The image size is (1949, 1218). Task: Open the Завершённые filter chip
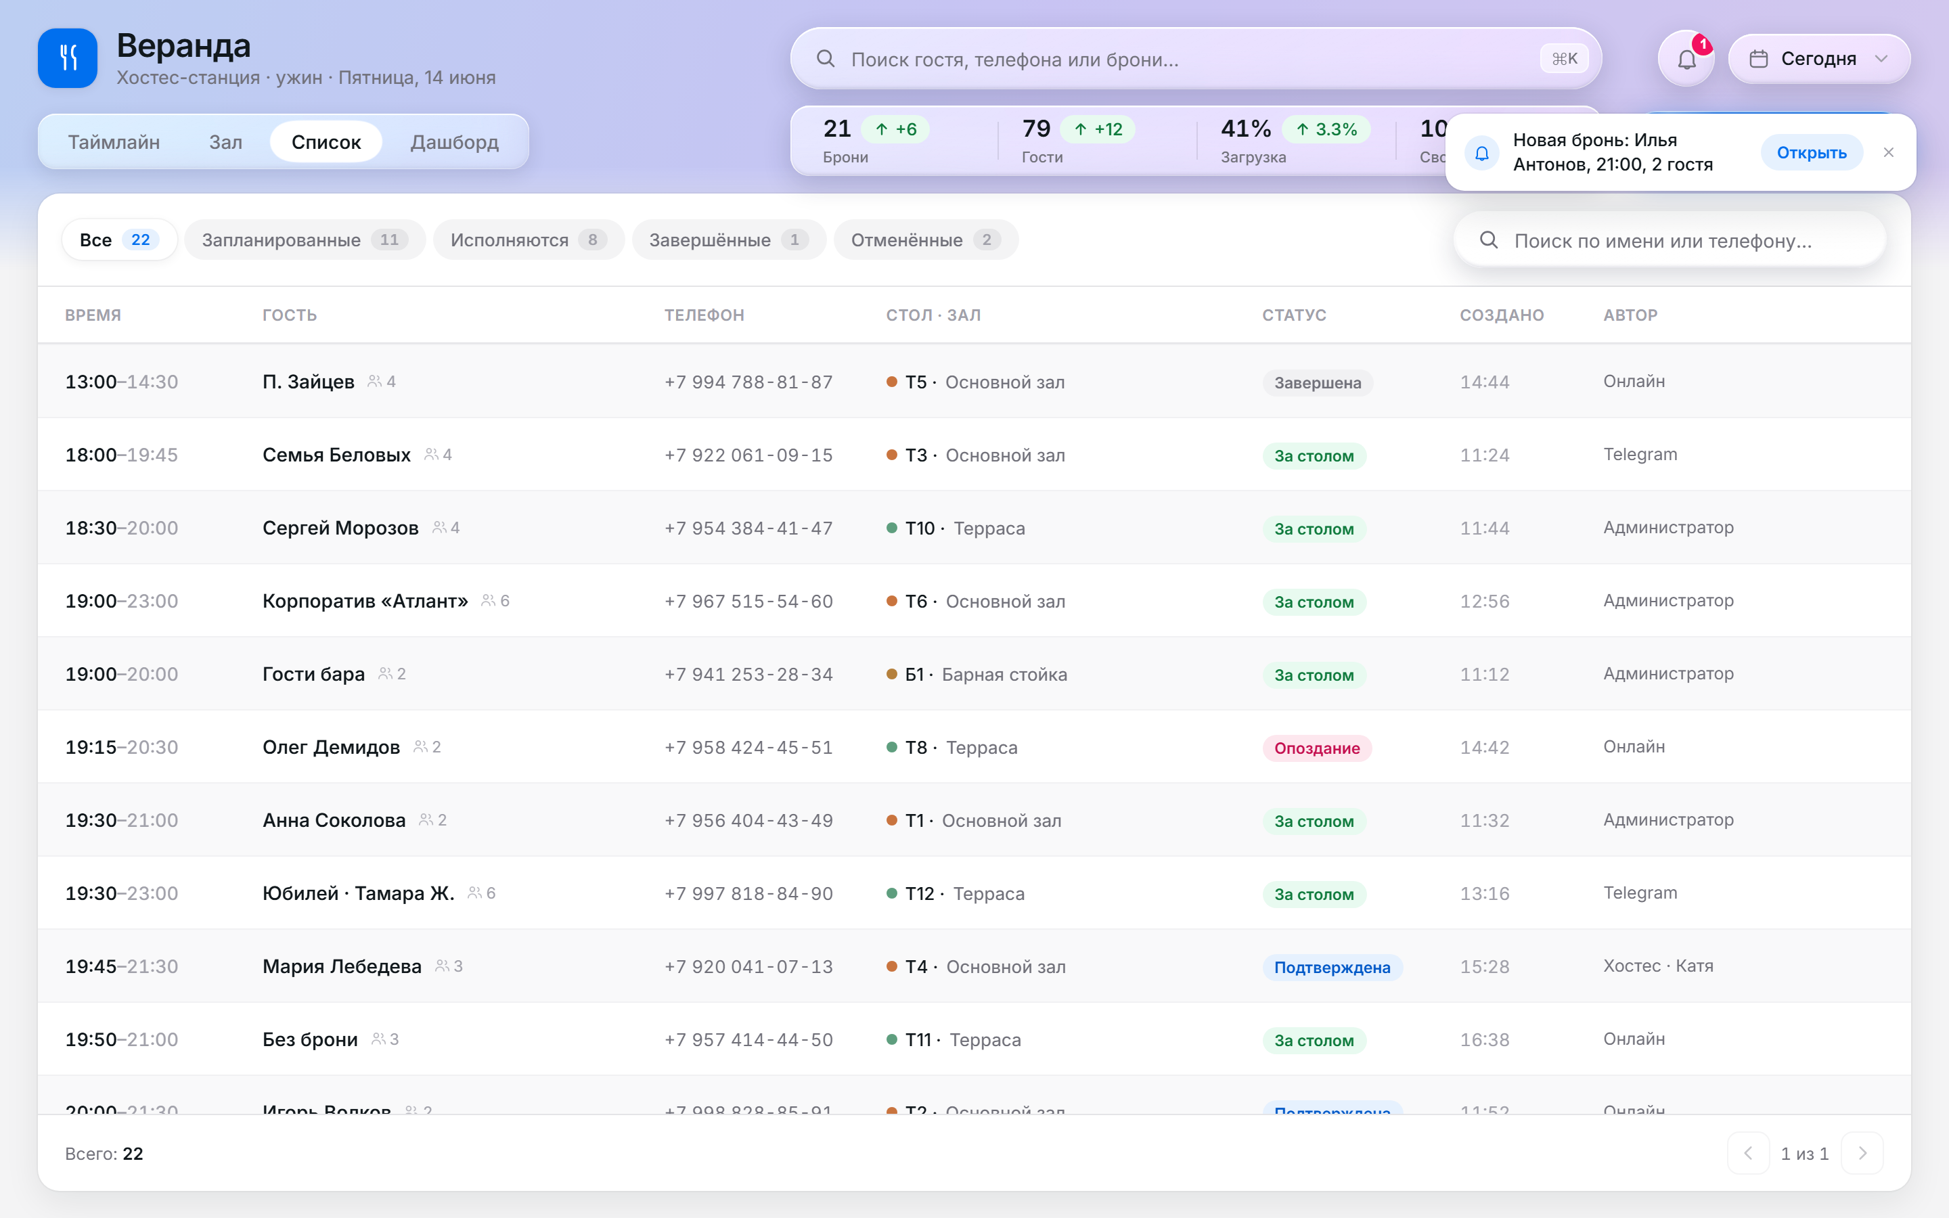click(x=729, y=240)
